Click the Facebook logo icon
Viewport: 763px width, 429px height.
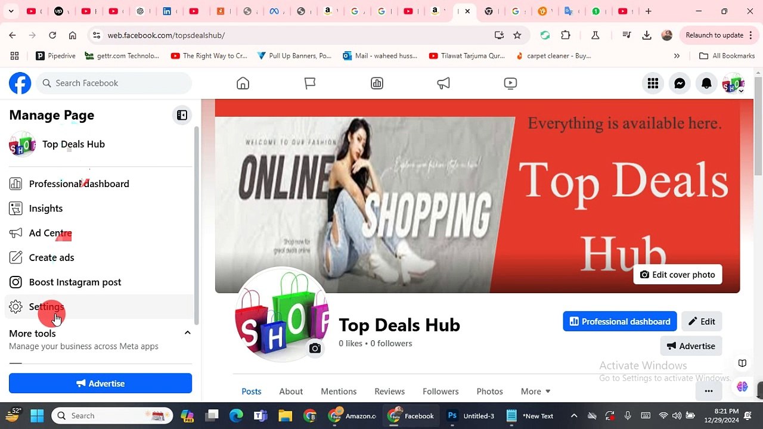coord(20,83)
